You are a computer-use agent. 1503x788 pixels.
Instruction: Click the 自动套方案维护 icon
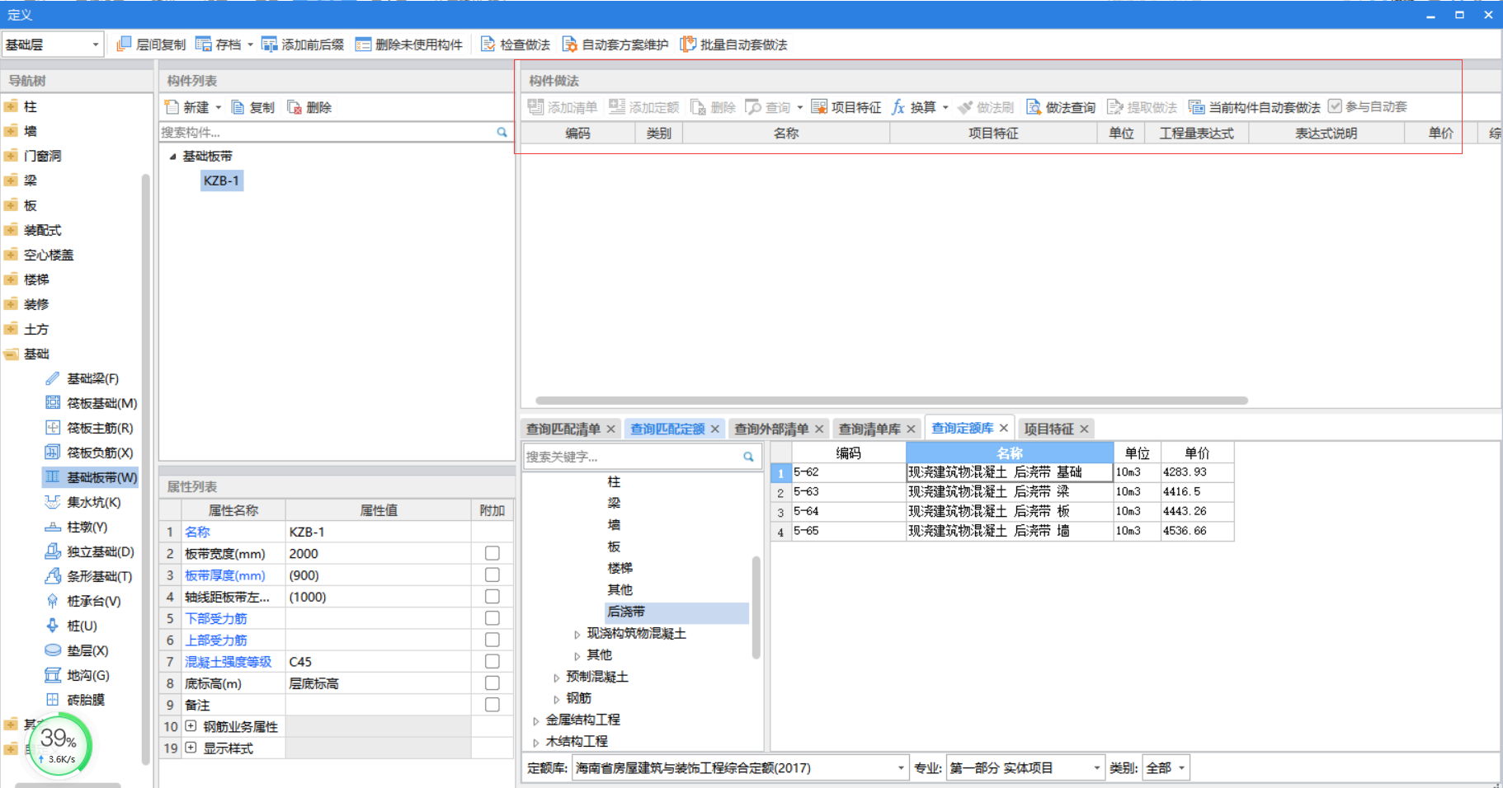tap(570, 45)
